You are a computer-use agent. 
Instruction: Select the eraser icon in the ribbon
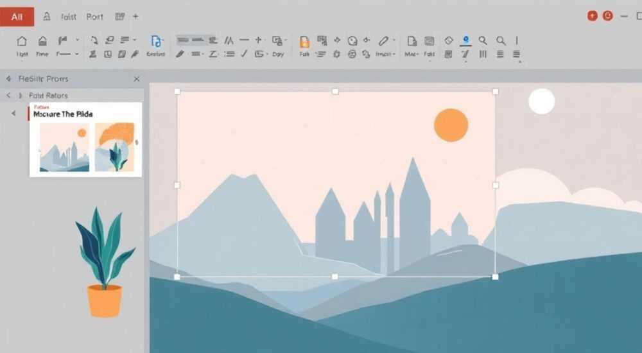click(x=109, y=40)
